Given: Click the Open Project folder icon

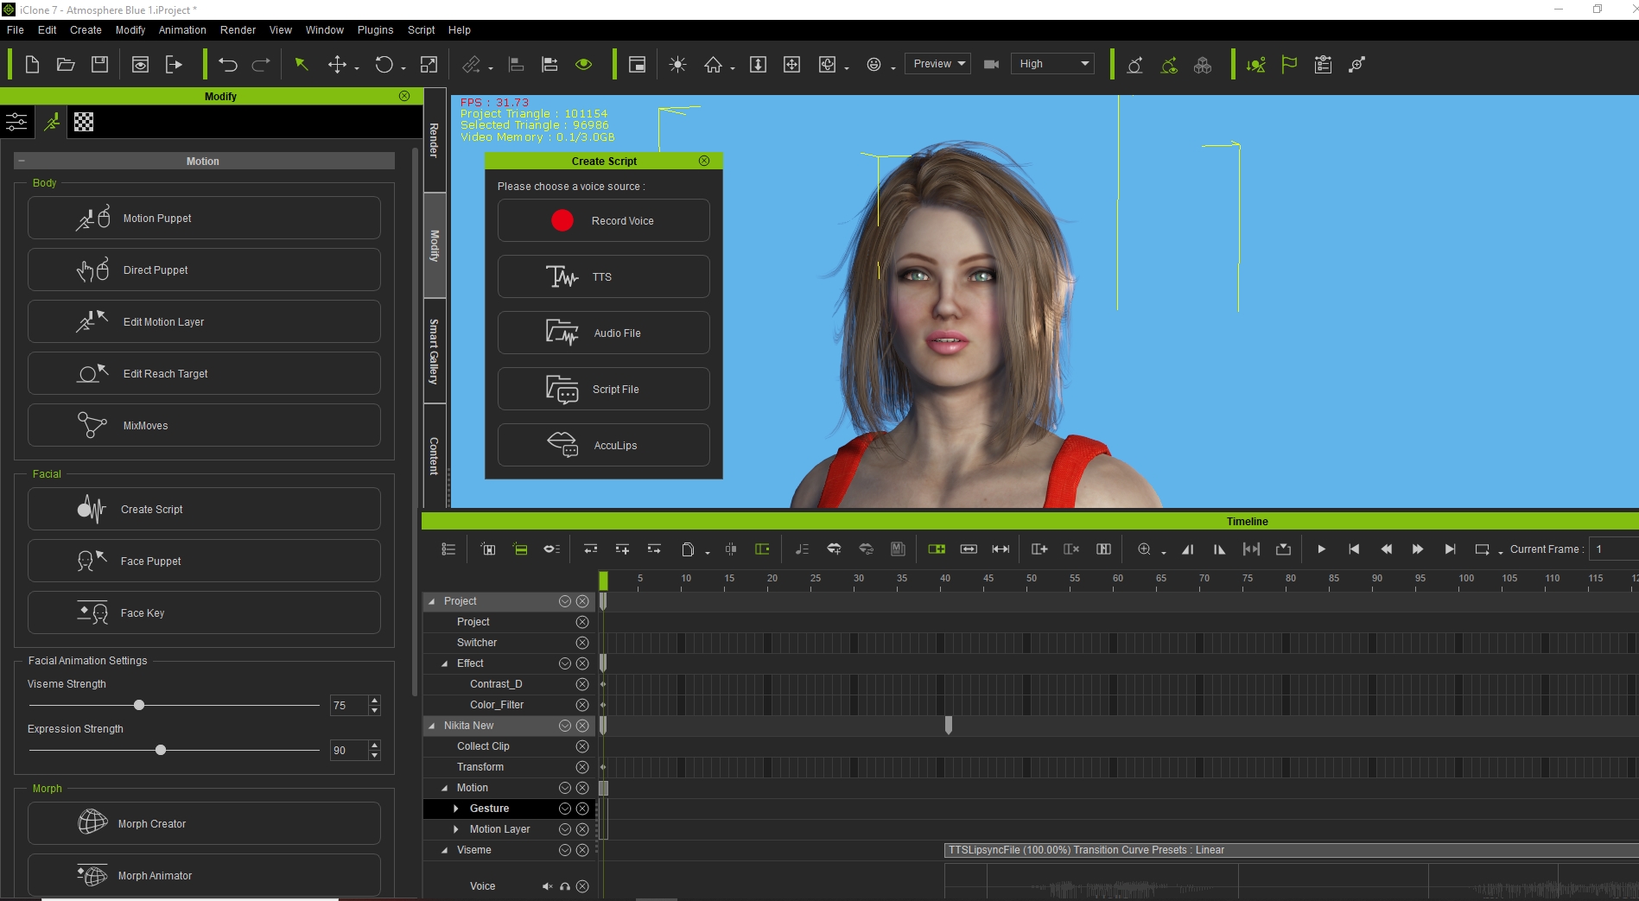Looking at the screenshot, I should (66, 64).
